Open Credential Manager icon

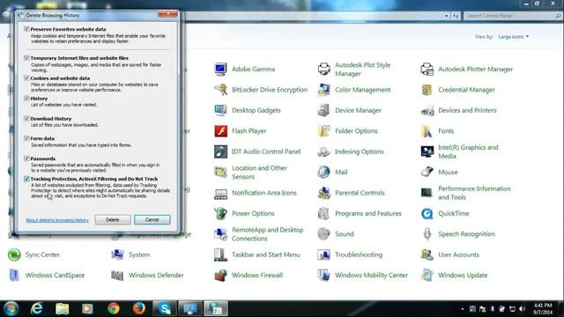point(427,90)
